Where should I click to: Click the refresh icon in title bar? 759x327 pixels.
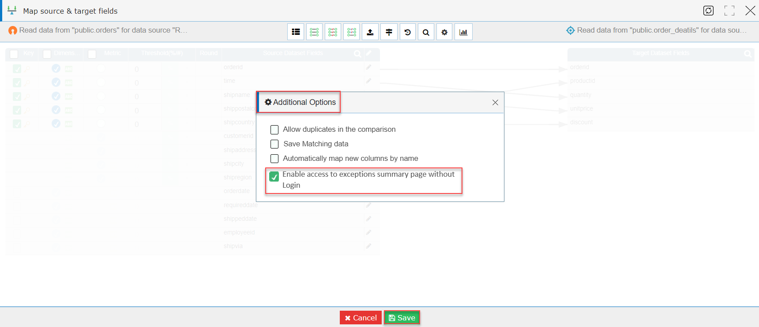pos(709,11)
